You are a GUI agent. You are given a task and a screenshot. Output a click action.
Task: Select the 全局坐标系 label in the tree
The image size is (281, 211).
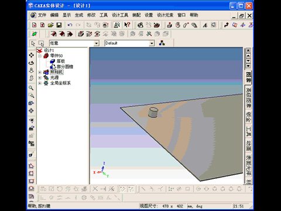(x=60, y=83)
